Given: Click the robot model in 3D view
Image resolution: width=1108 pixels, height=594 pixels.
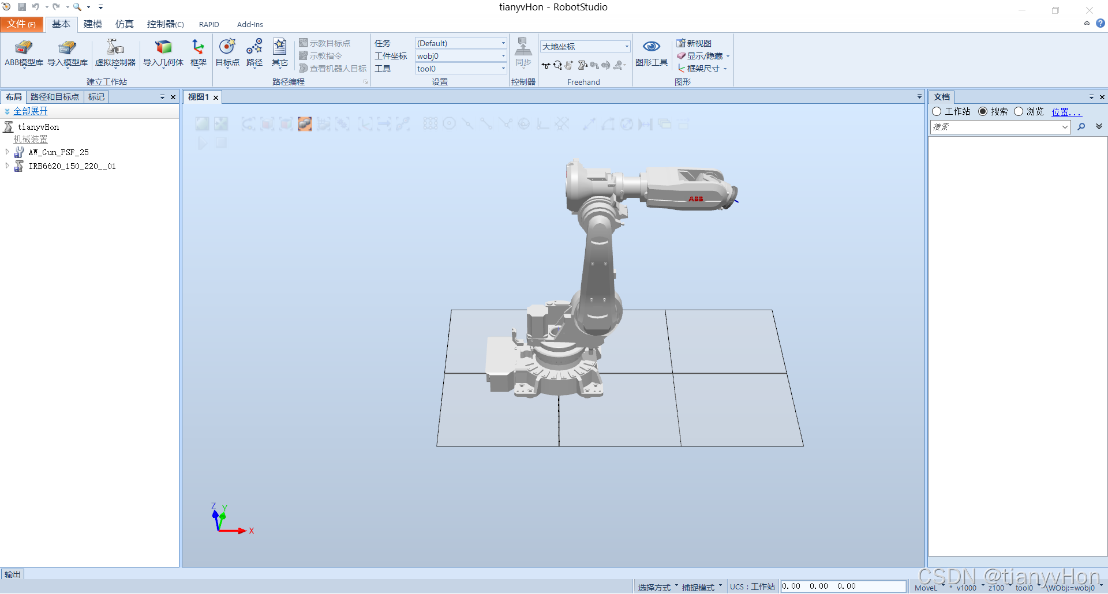Looking at the screenshot, I should 600,277.
